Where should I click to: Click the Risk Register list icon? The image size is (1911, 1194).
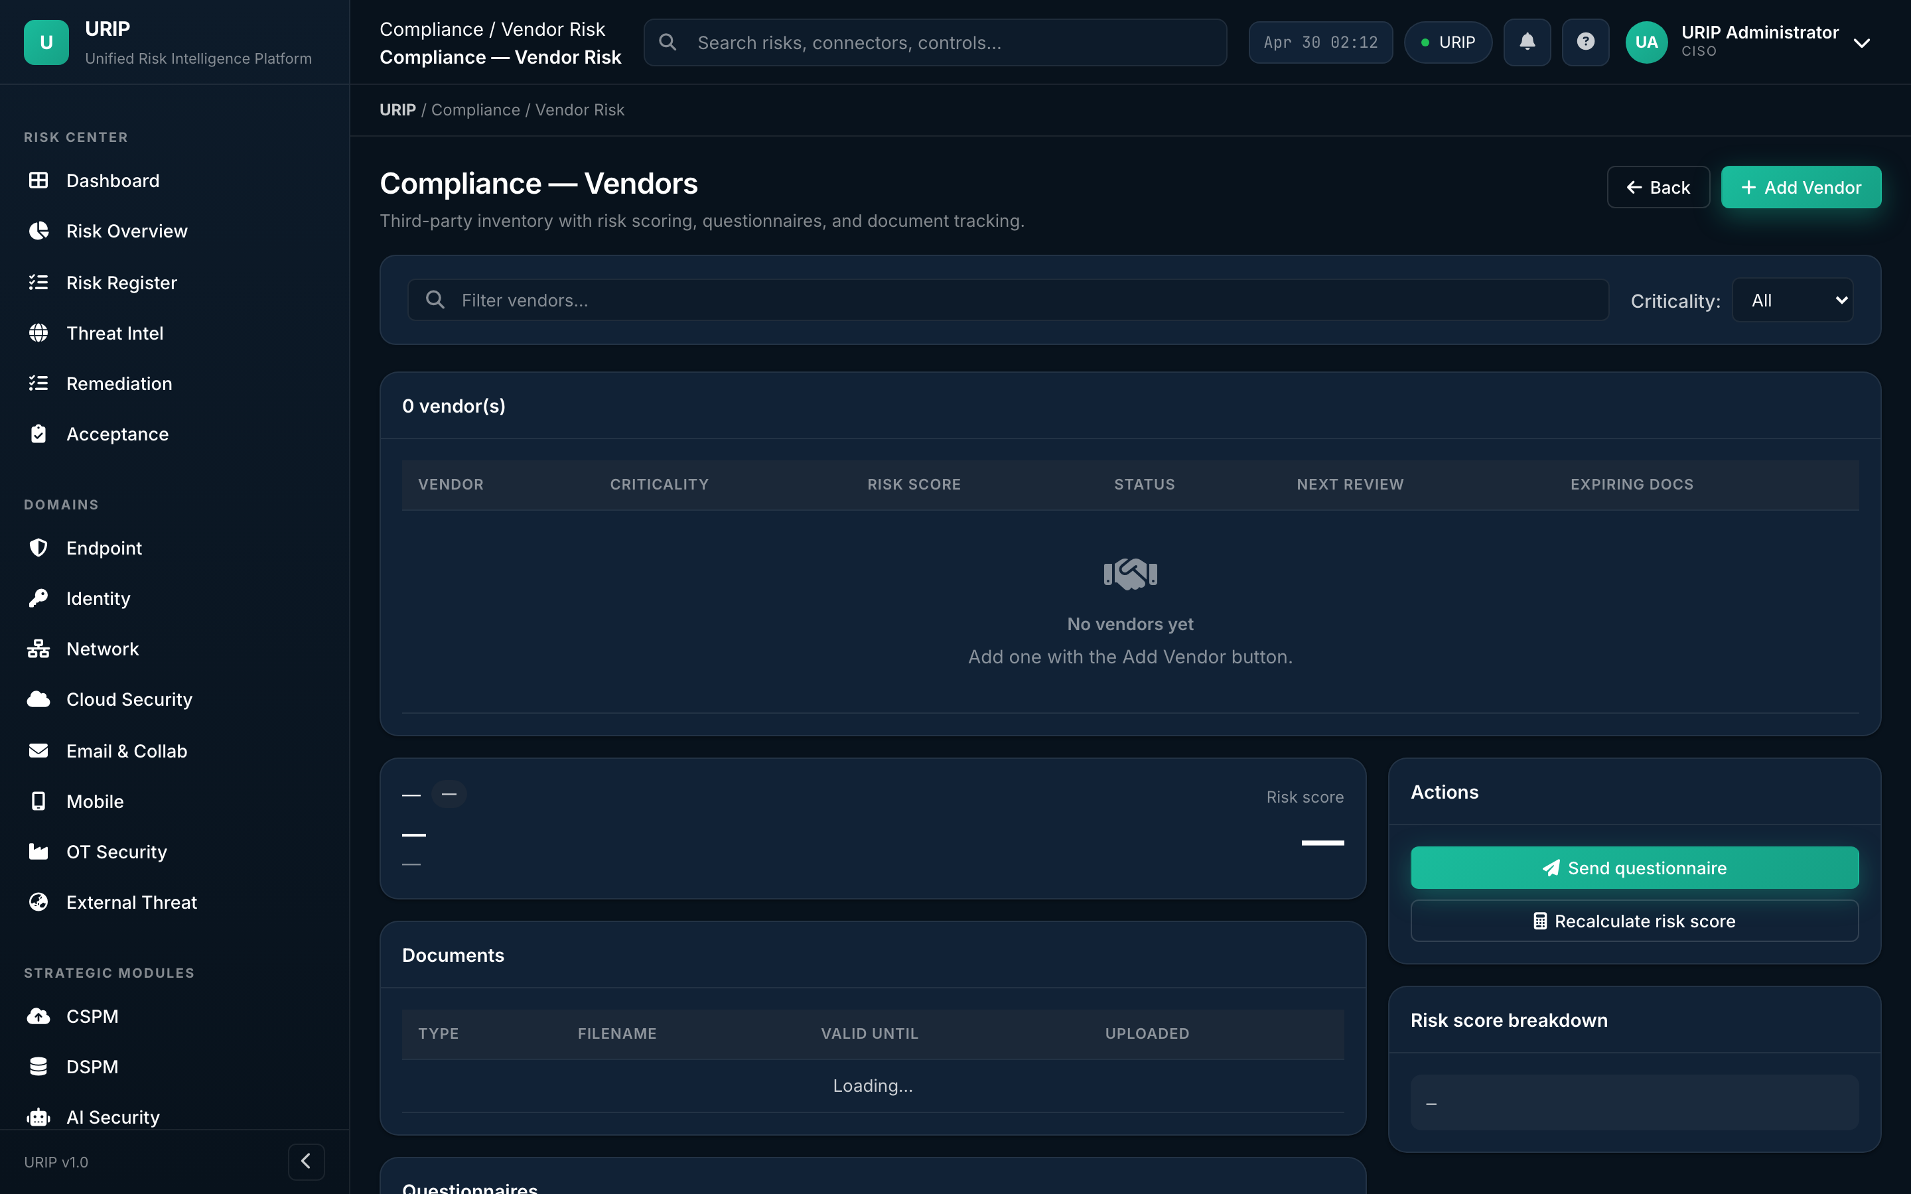coord(38,283)
